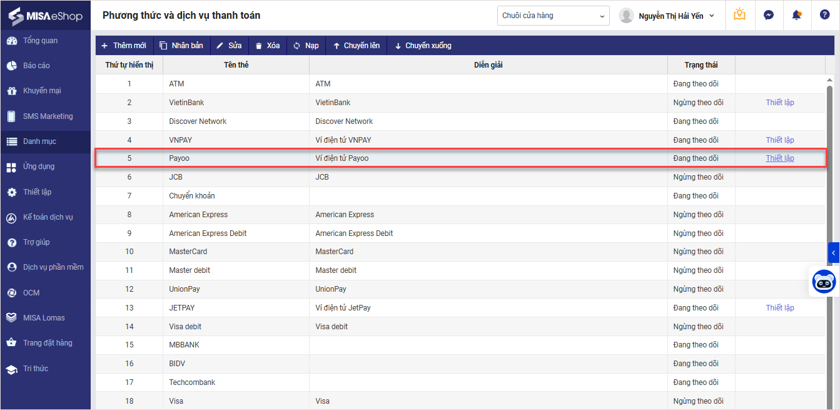Click Sửa in toolbar
Viewport: 840px width, 410px height.
pyautogui.click(x=229, y=46)
